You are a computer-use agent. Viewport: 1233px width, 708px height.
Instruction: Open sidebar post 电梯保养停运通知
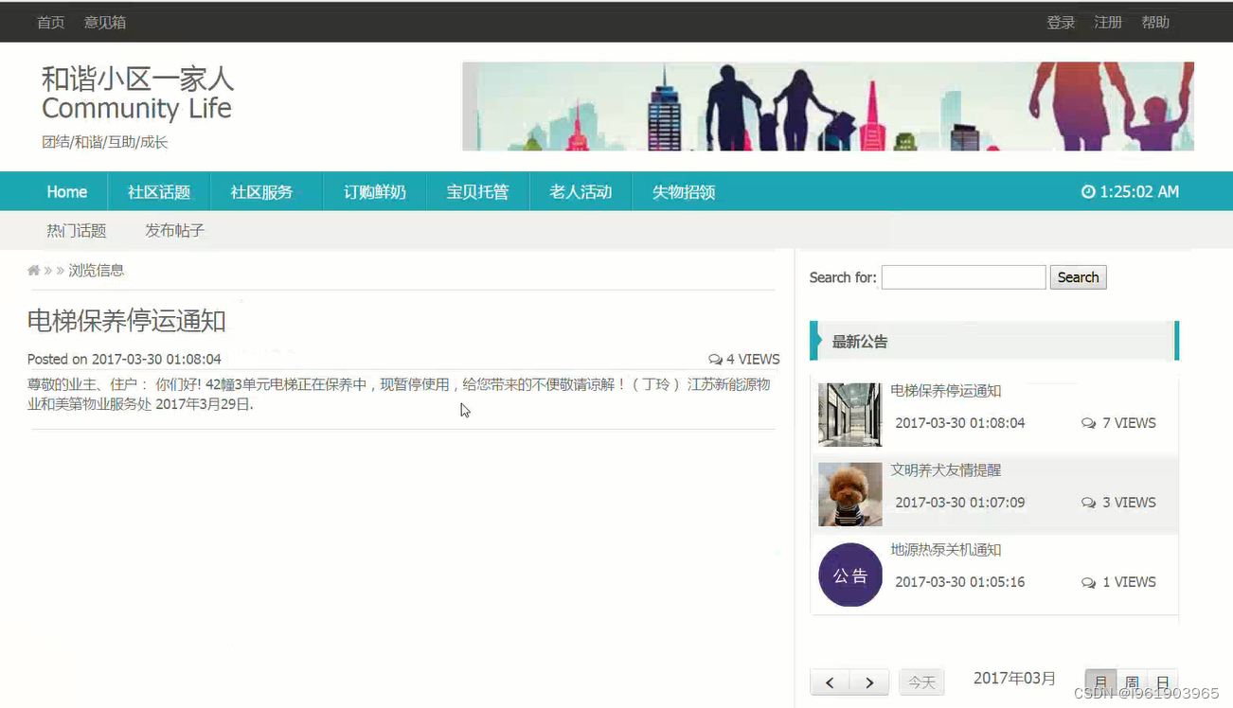[946, 391]
